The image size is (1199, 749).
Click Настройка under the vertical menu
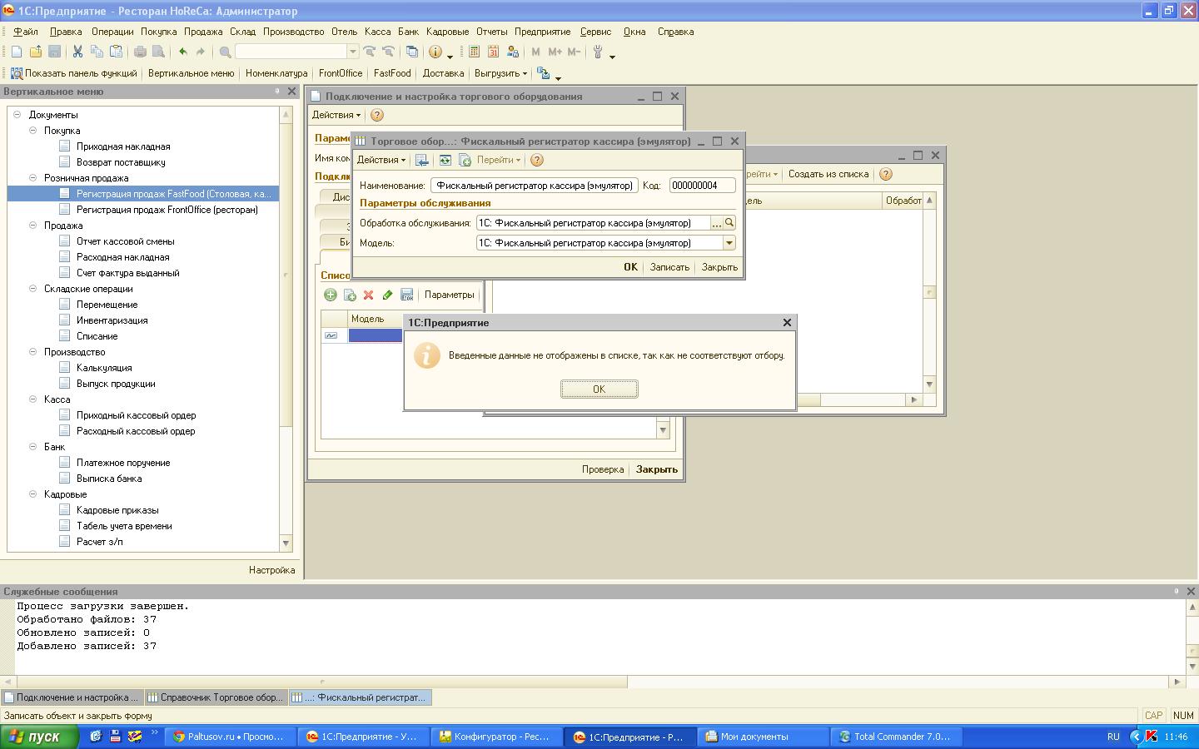pos(271,570)
